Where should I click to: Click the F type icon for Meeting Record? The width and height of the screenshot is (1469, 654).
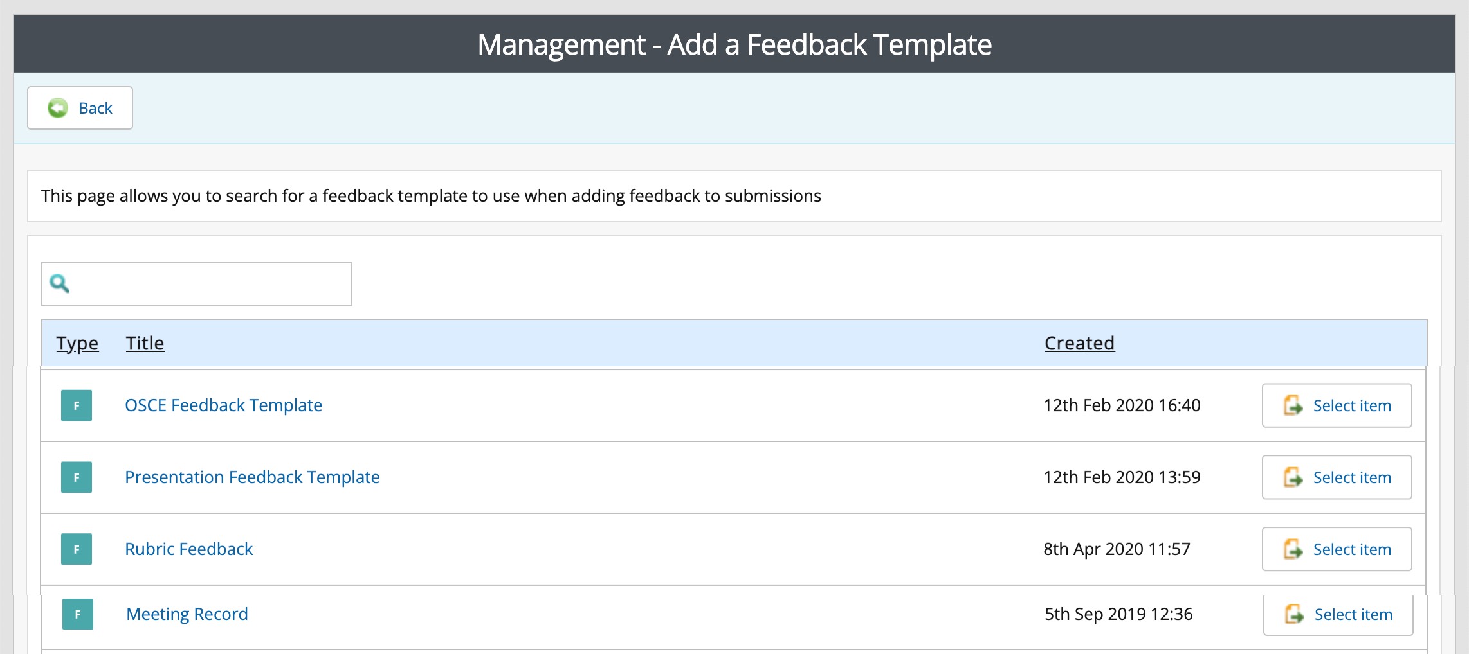tap(78, 614)
